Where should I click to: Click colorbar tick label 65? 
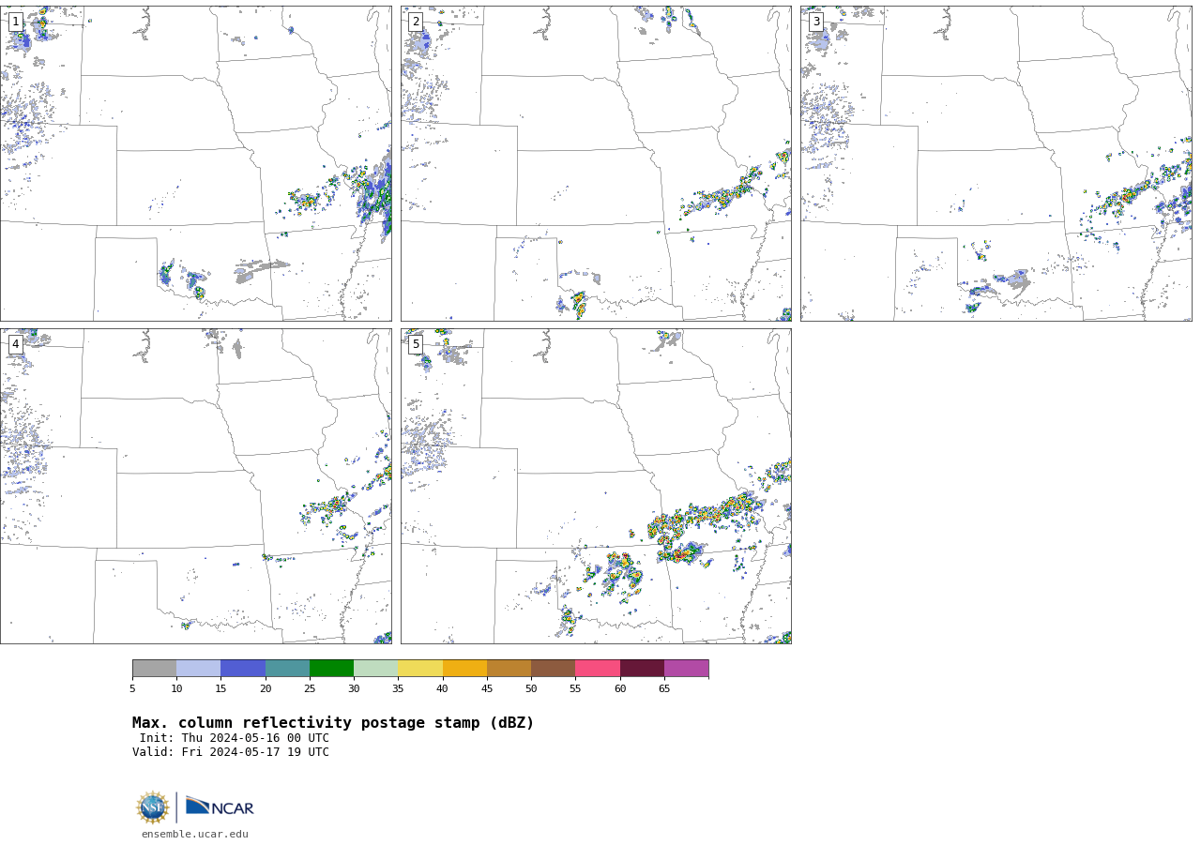pos(664,689)
